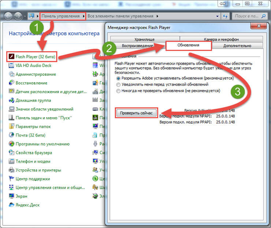
Task: Click the Панель задач и меню Пуск icon
Action: [x=12, y=117]
